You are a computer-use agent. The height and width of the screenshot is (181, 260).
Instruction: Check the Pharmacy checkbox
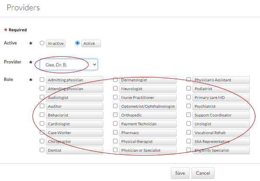(115, 132)
